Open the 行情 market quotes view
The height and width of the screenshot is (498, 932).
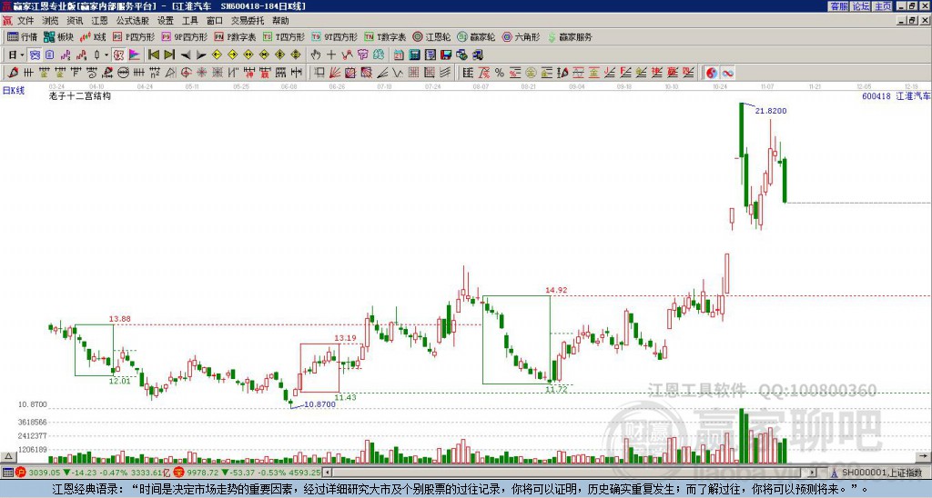[x=22, y=36]
